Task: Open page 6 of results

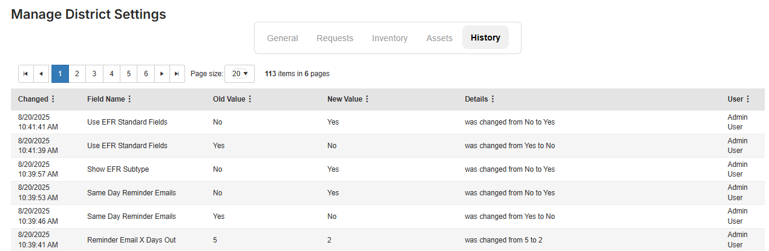Action: tap(146, 73)
